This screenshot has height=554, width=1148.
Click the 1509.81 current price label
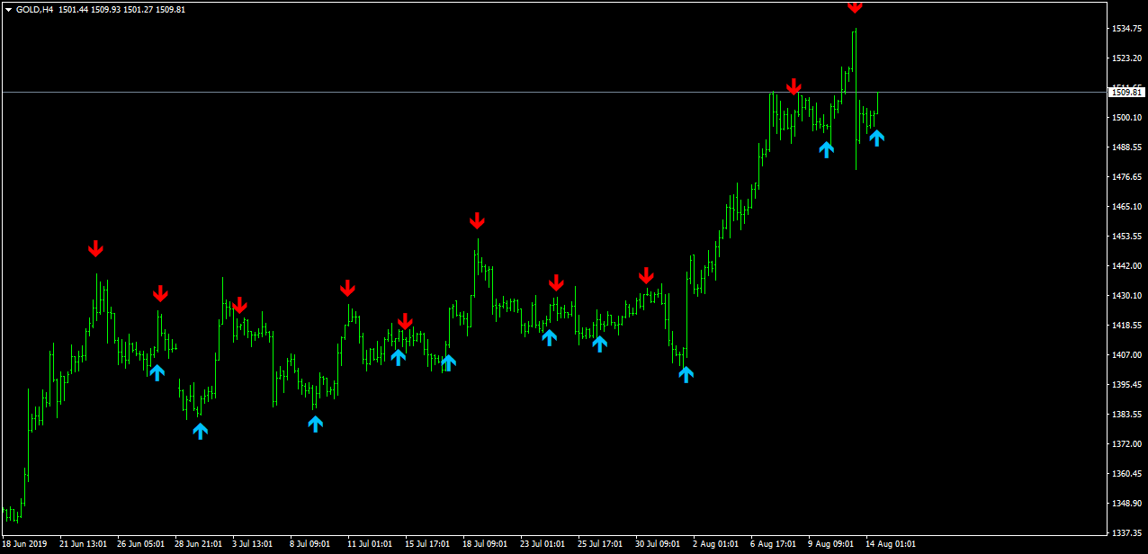(1126, 92)
